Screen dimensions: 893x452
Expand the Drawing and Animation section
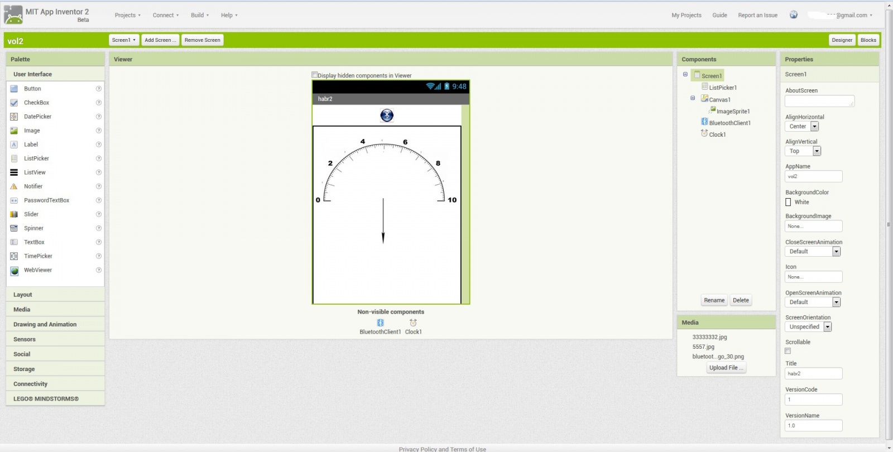55,324
